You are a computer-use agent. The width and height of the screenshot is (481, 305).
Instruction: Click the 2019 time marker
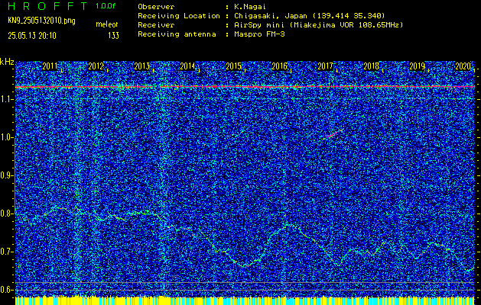click(x=418, y=66)
